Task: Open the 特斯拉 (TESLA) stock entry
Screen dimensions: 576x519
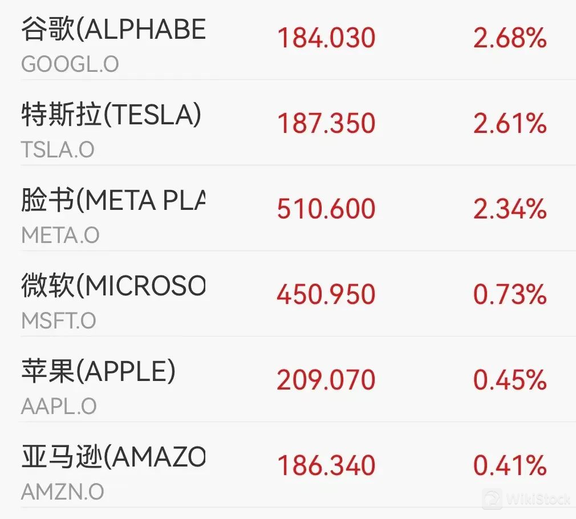Action: [x=111, y=115]
